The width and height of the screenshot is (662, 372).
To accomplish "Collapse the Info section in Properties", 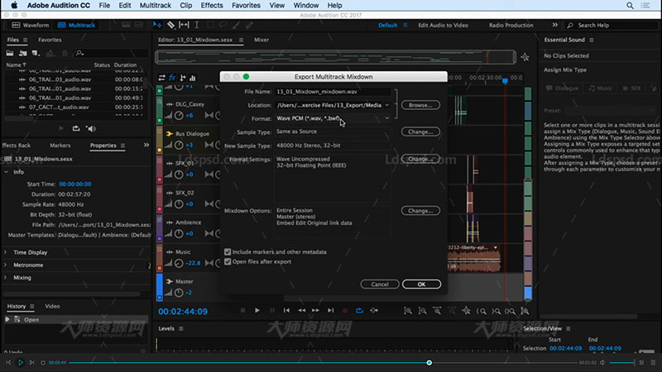I will pyautogui.click(x=7, y=172).
